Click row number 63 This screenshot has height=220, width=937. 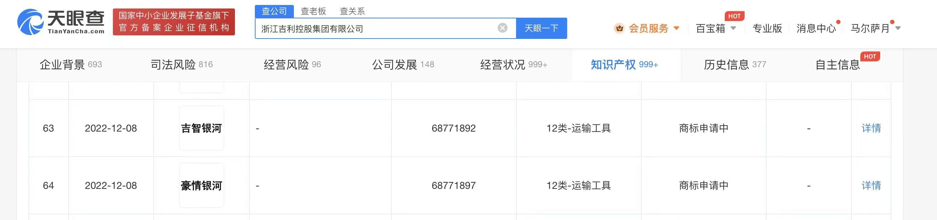[48, 128]
